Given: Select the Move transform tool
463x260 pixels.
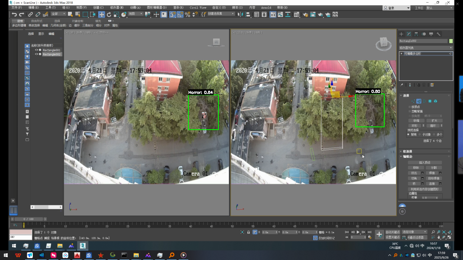Looking at the screenshot, I should [x=101, y=14].
